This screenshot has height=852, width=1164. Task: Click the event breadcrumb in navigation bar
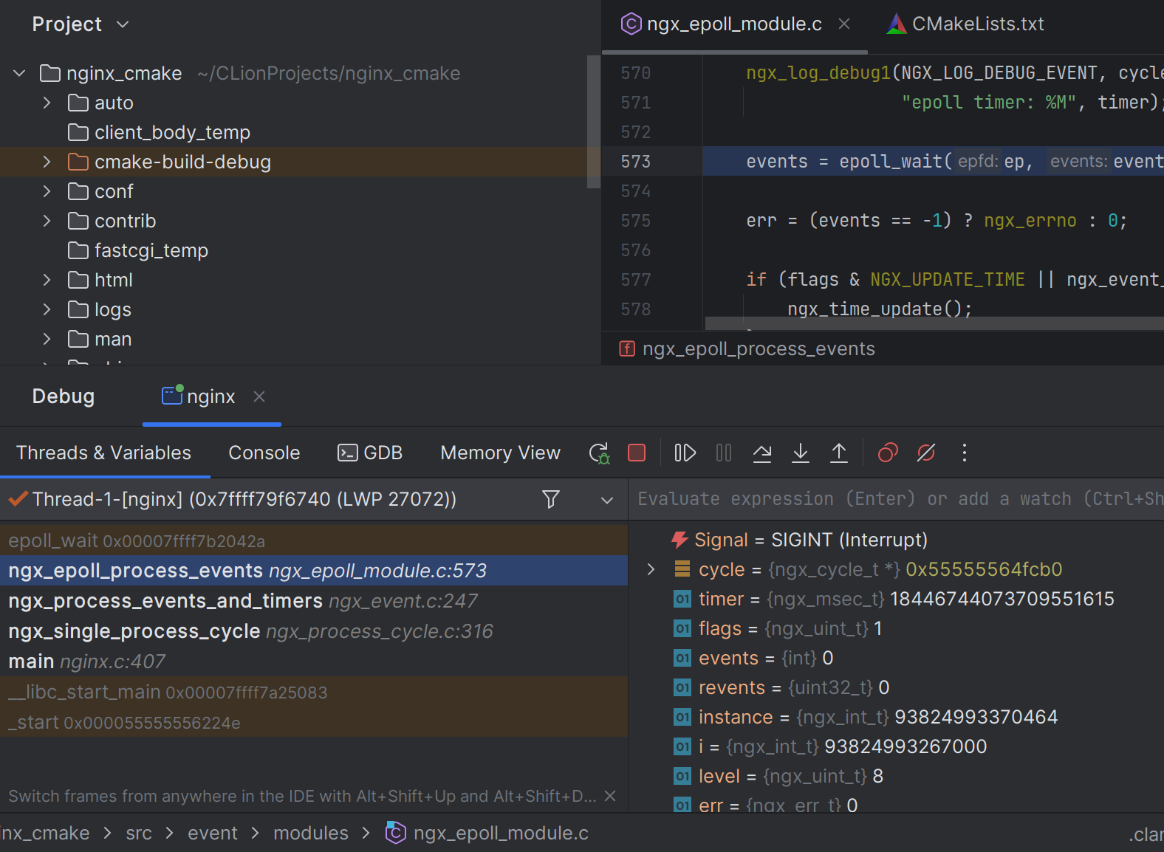pos(213,834)
